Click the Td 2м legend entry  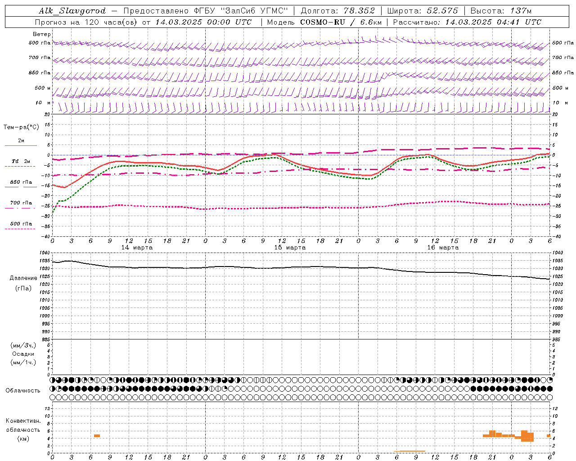pyautogui.click(x=21, y=161)
